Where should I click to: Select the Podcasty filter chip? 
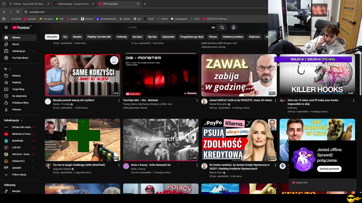[122, 37]
